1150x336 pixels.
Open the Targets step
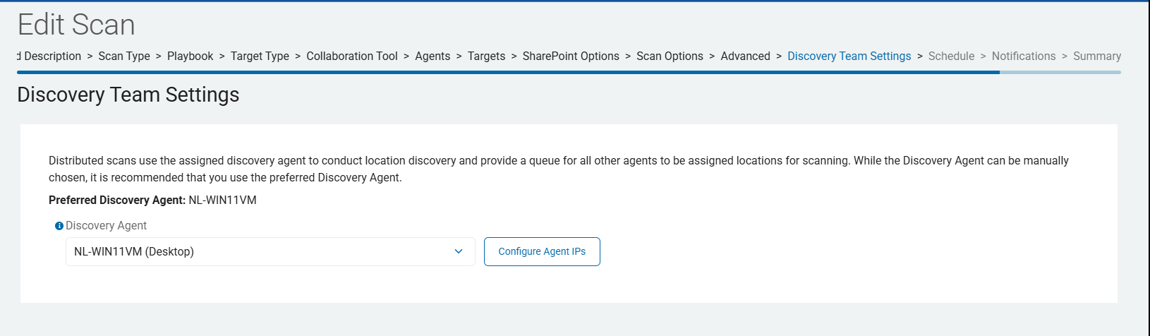(486, 56)
